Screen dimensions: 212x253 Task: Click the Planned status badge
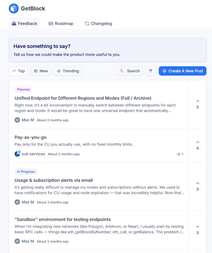click(23, 89)
